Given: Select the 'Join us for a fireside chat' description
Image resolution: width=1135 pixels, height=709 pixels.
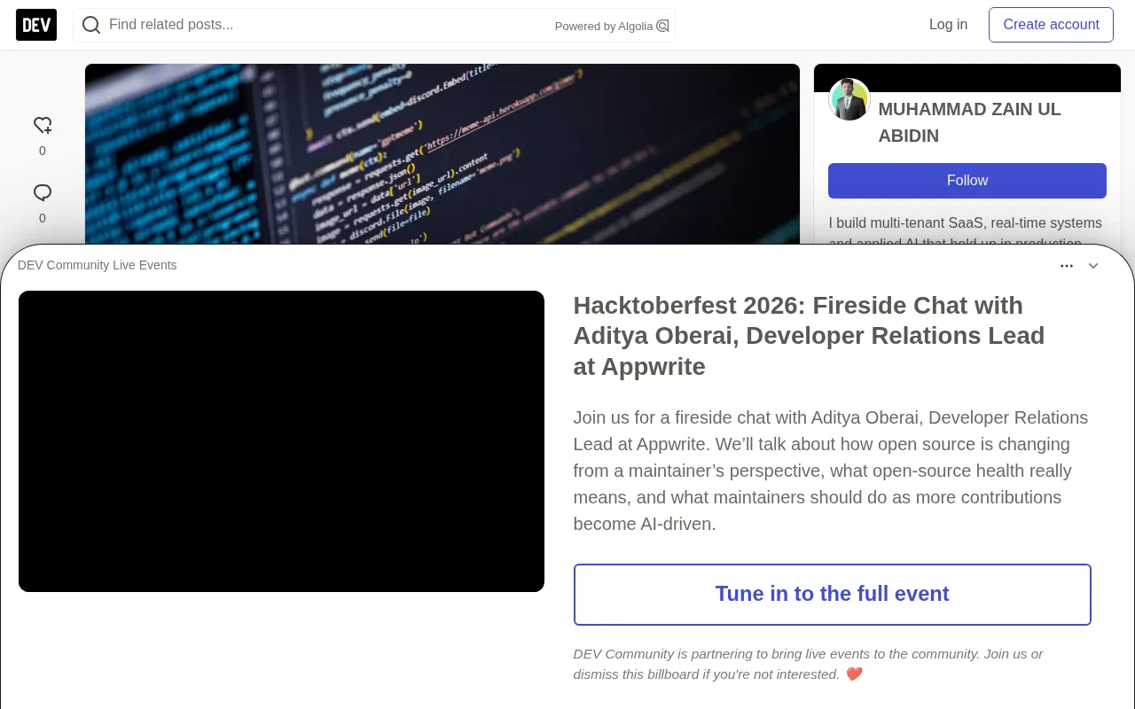Looking at the screenshot, I should [x=831, y=471].
